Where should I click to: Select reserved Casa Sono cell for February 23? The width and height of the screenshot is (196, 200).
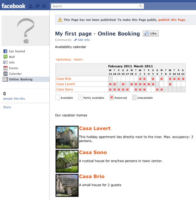(110, 90)
